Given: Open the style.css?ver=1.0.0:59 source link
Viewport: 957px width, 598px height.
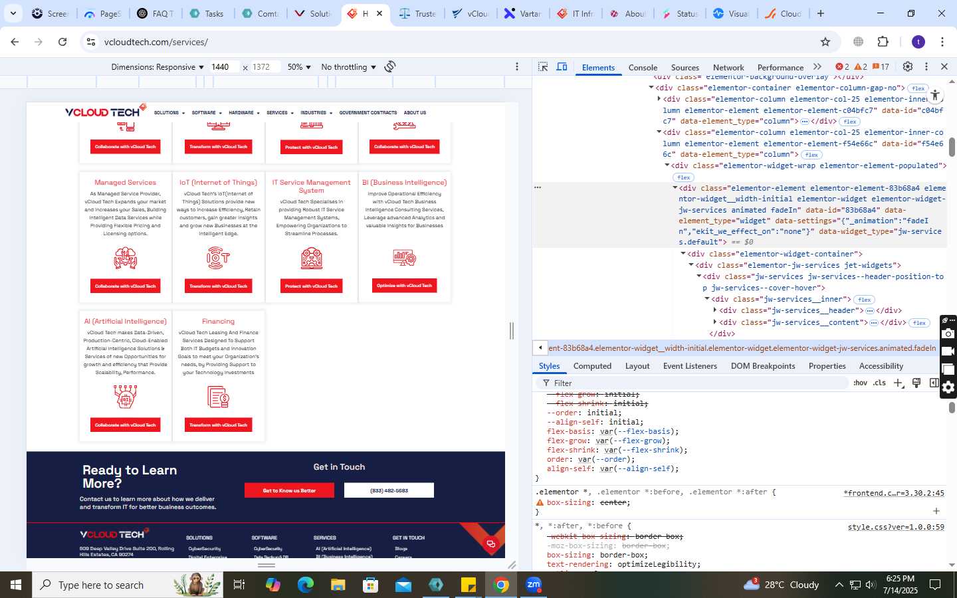Looking at the screenshot, I should click(896, 527).
